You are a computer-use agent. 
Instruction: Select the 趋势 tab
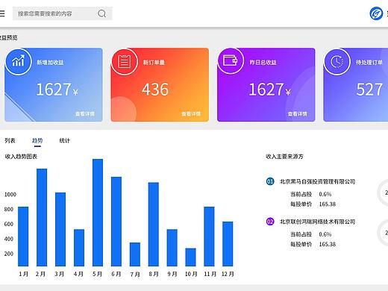tap(37, 140)
